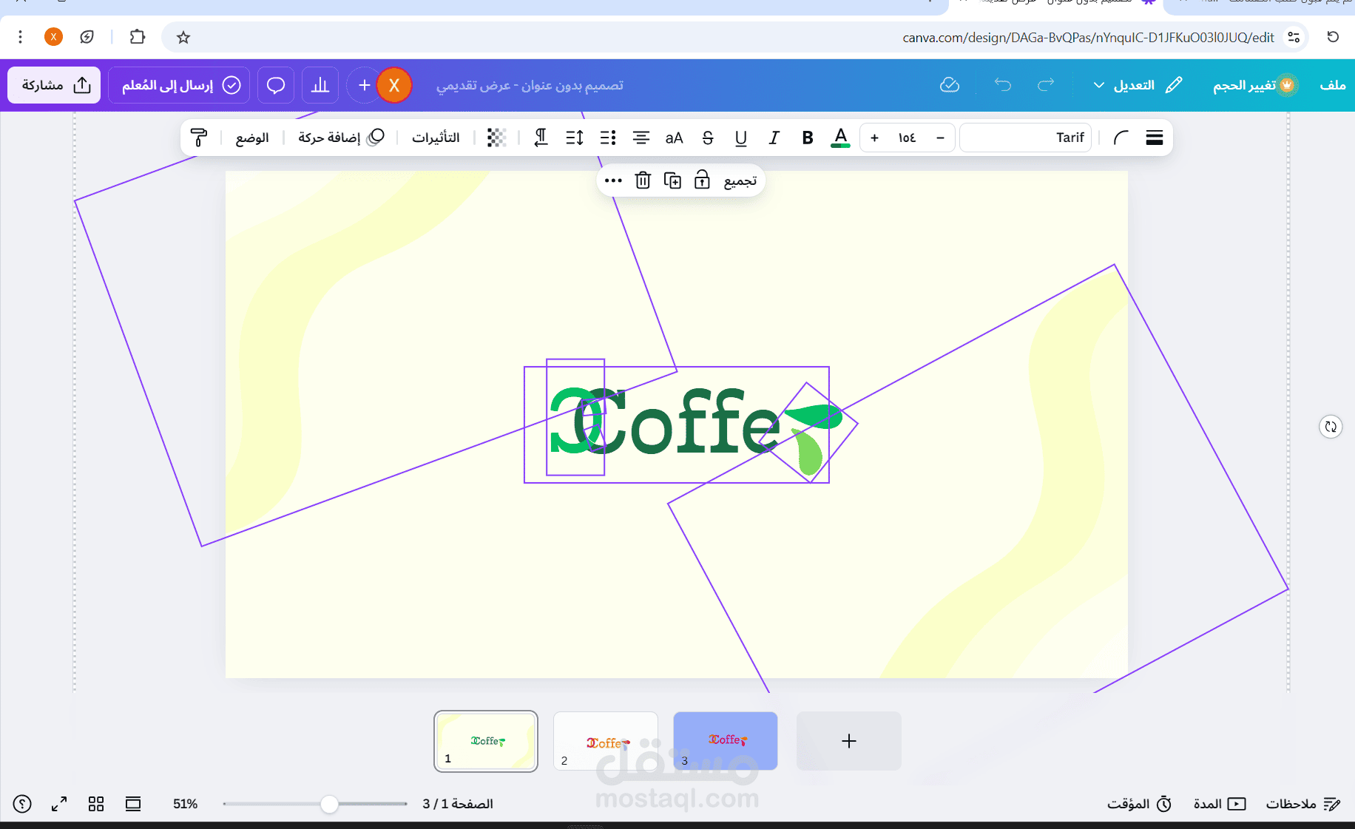
Task: Click the zoom slider handle
Action: coord(329,804)
